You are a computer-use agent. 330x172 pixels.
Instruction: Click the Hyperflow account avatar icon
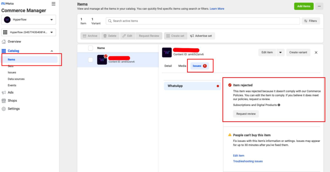pos(7,20)
